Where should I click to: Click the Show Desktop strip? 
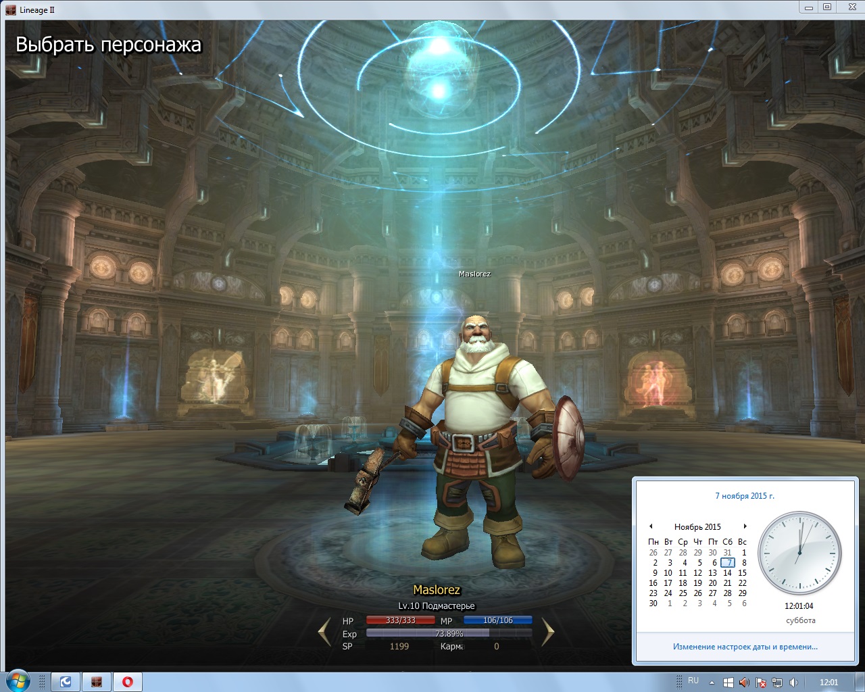860,682
